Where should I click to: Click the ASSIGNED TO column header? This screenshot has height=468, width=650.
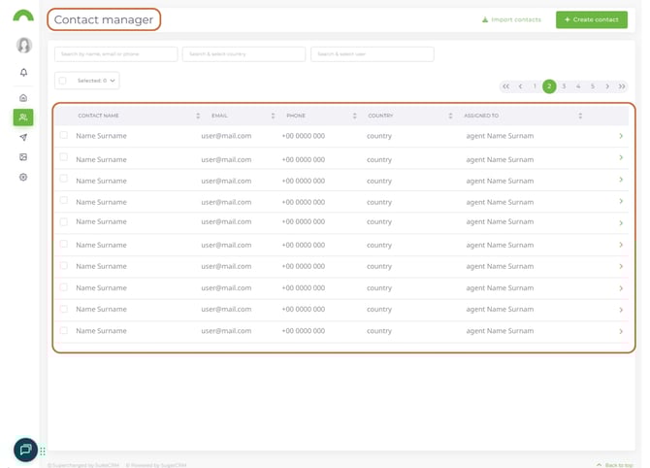point(481,116)
